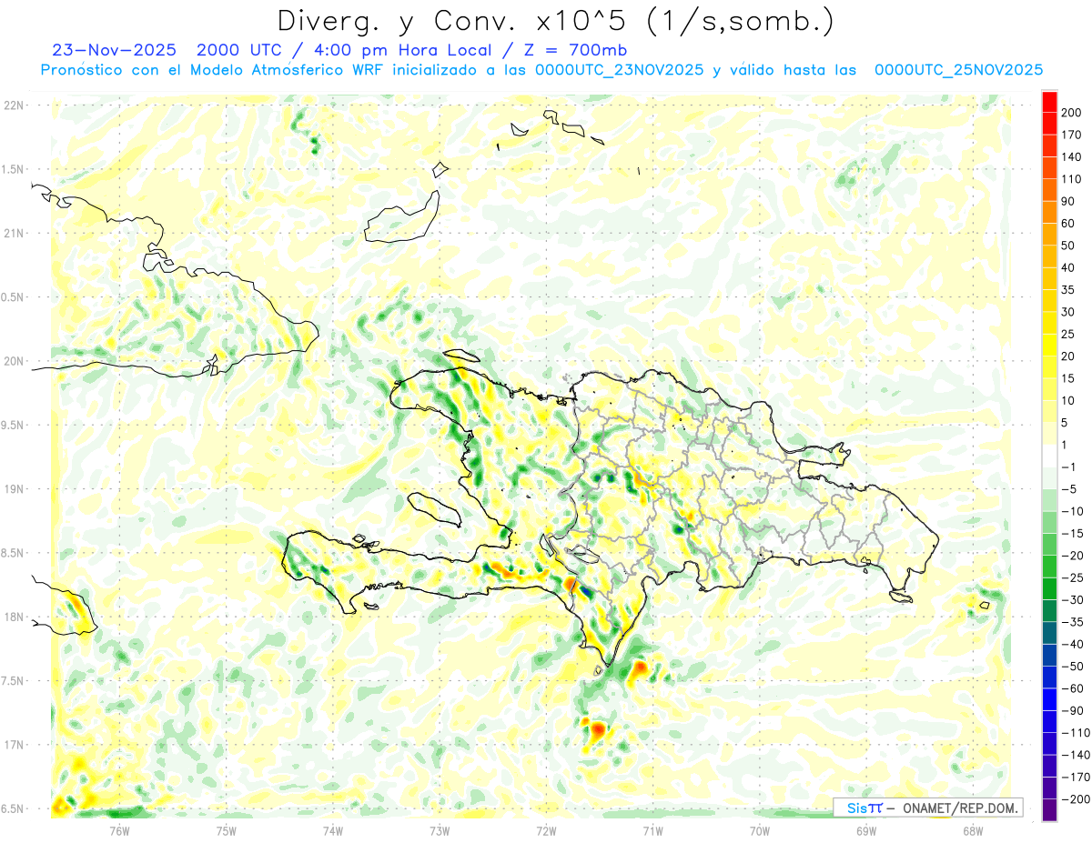The image size is (1092, 843).
Task: Click the '68W' longitude label
Action: pyautogui.click(x=973, y=830)
